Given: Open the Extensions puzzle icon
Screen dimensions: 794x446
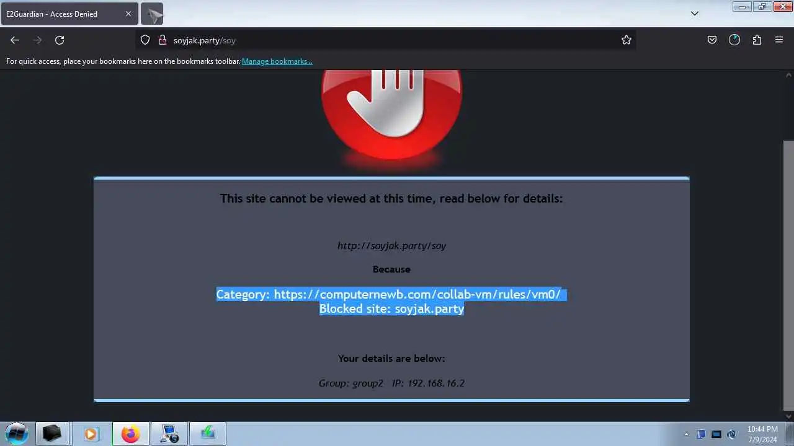Looking at the screenshot, I should pos(757,40).
